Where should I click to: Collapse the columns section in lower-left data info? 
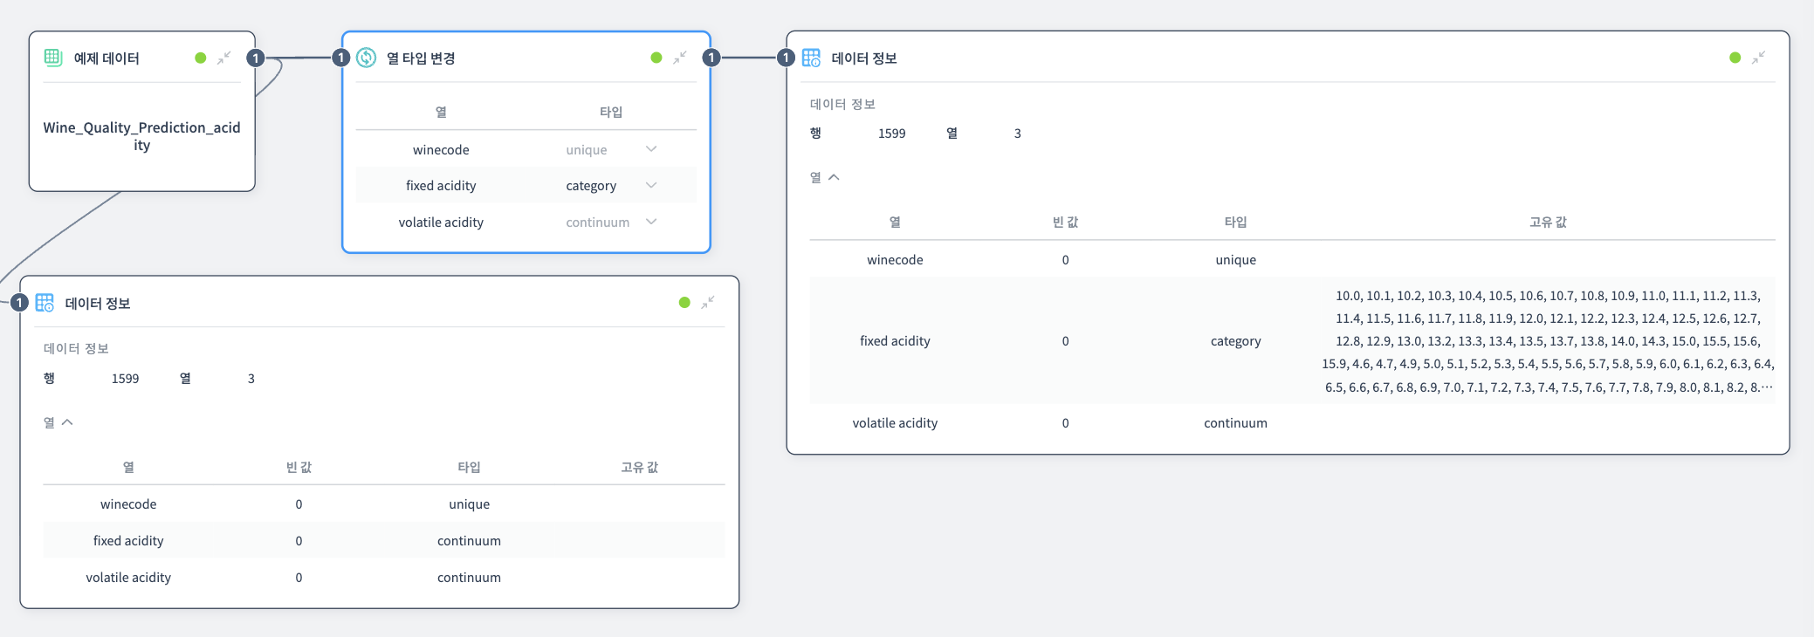pyautogui.click(x=67, y=422)
